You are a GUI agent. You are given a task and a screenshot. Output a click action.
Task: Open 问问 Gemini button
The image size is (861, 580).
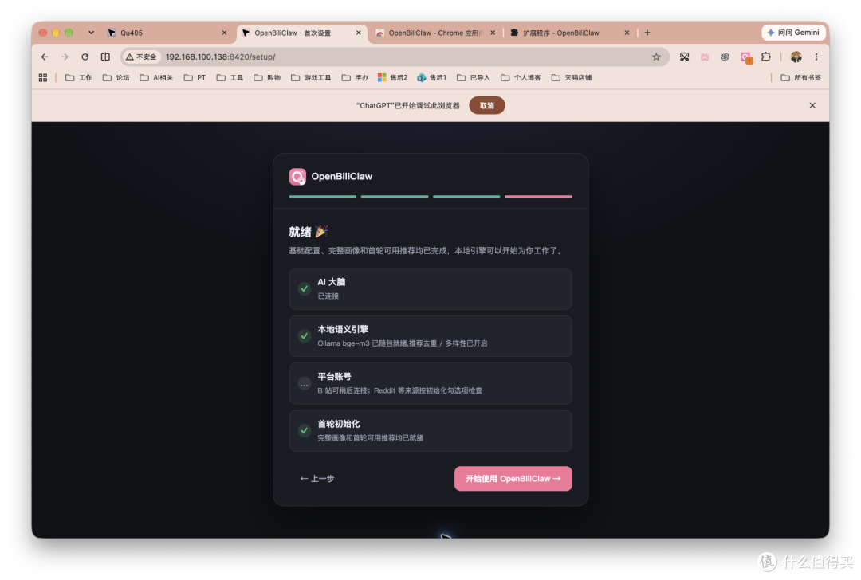coord(793,33)
